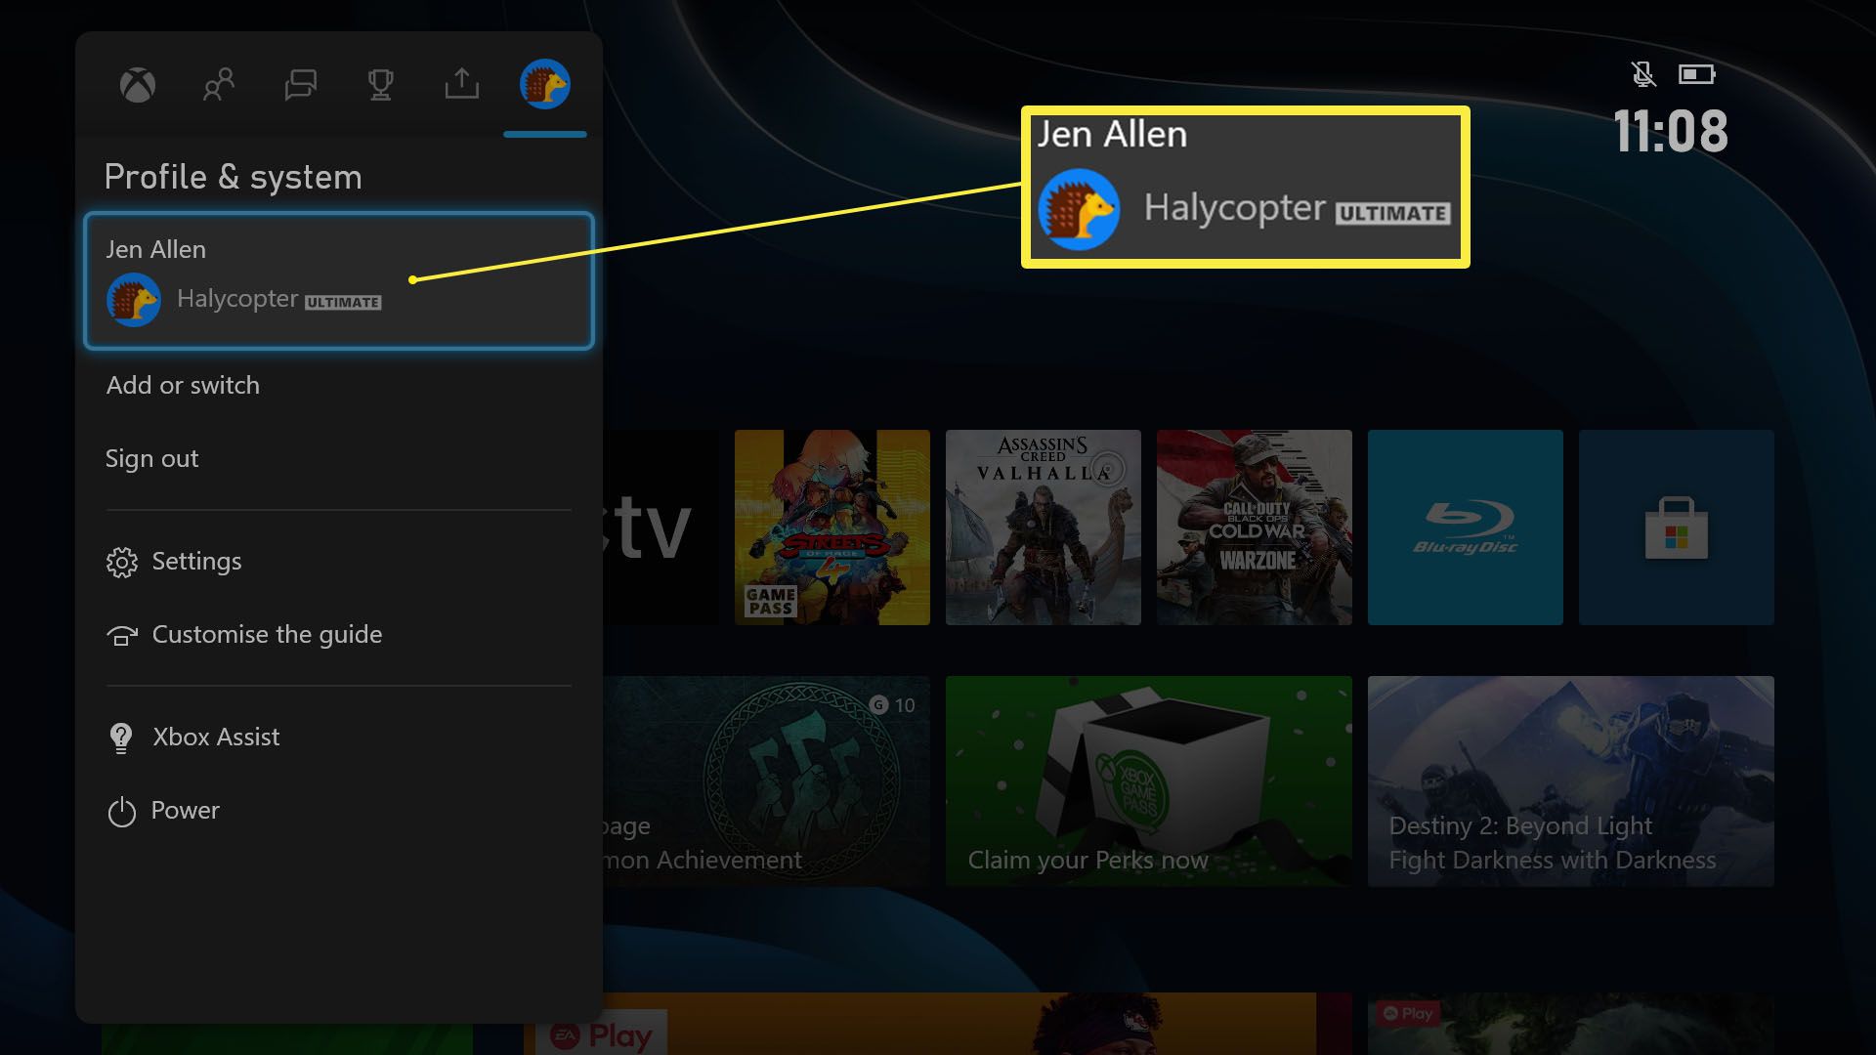
Task: Open the People tab in the guide
Action: (x=219, y=85)
